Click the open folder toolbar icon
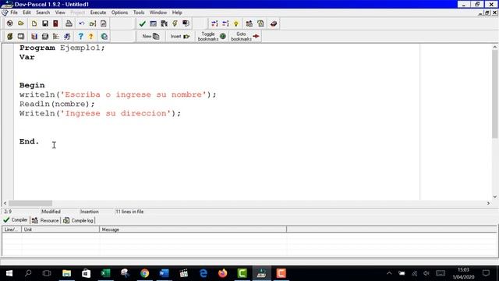This screenshot has height=281, width=499. [21, 23]
